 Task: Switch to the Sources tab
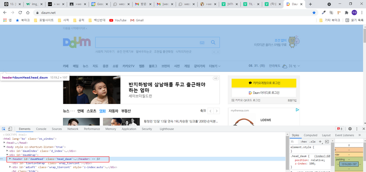click(57, 129)
